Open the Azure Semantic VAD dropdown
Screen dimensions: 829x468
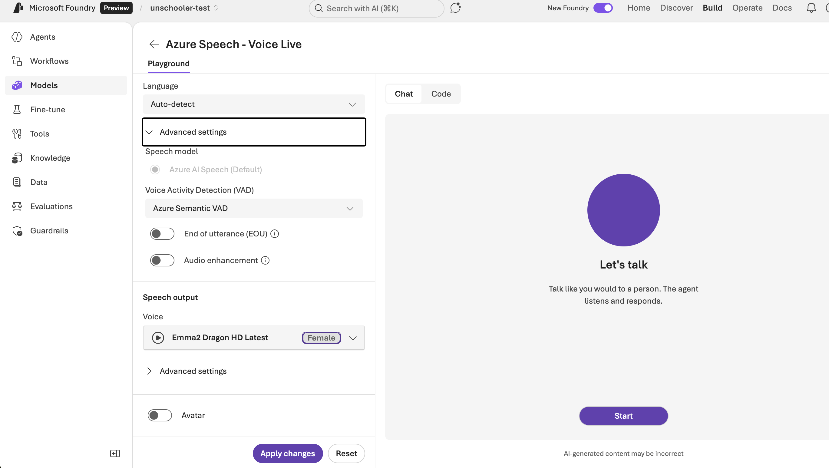pos(254,208)
